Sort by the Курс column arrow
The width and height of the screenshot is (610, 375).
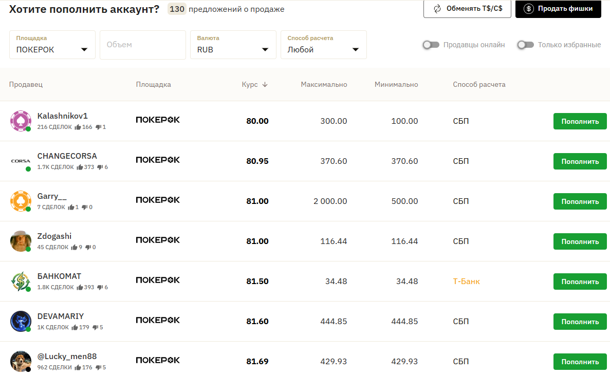[265, 85]
